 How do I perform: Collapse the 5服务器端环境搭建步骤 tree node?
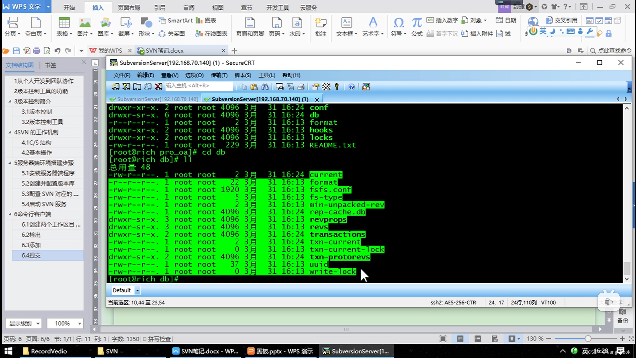[10, 163]
